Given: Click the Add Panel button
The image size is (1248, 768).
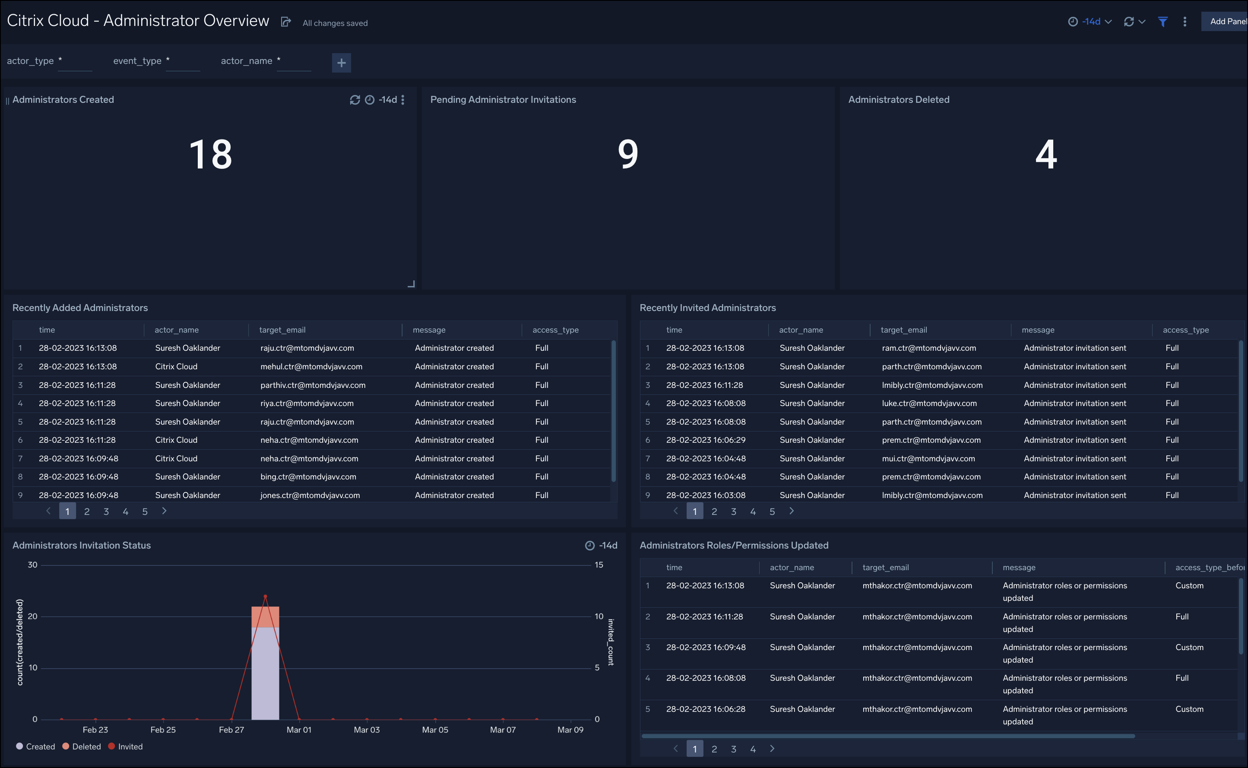Looking at the screenshot, I should (1228, 21).
